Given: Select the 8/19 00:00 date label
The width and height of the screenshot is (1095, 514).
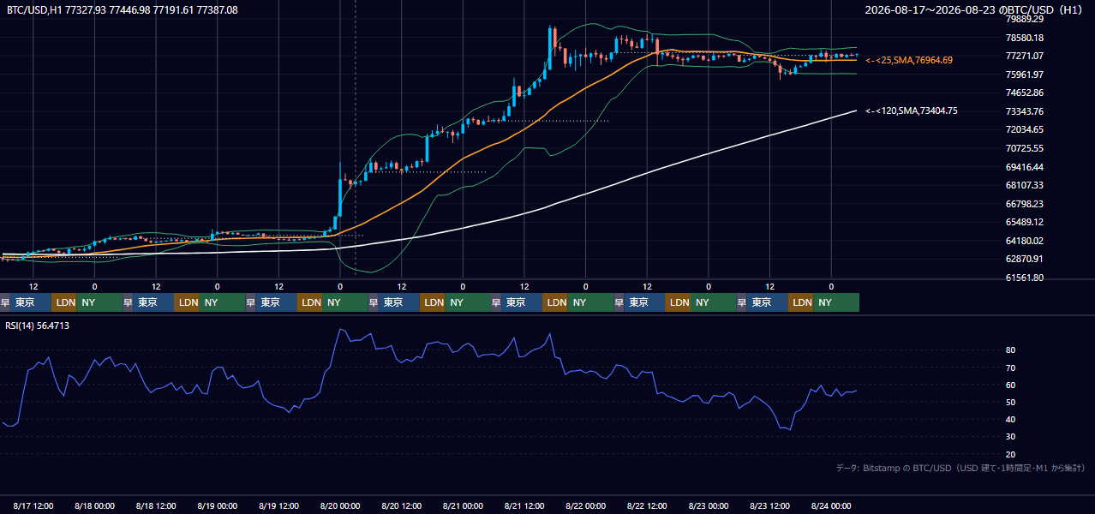Looking at the screenshot, I should (217, 505).
